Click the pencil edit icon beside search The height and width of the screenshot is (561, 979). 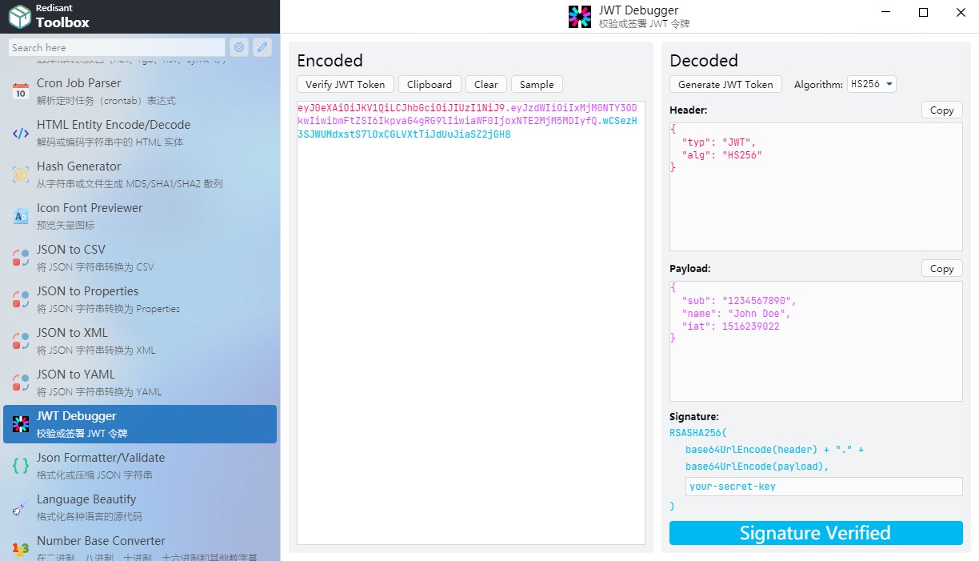262,47
